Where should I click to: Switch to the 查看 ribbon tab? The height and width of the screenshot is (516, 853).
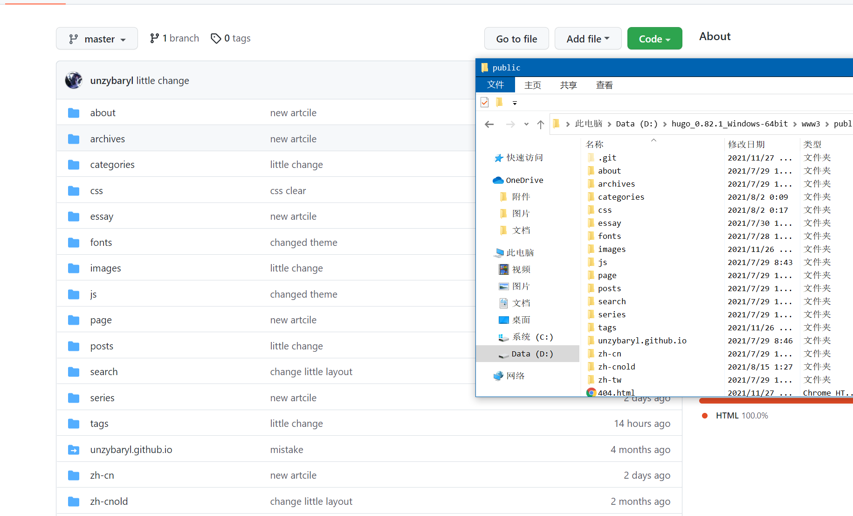[604, 85]
